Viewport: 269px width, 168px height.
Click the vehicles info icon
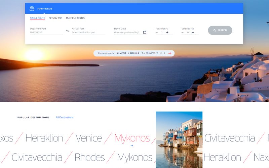pyautogui.click(x=193, y=29)
